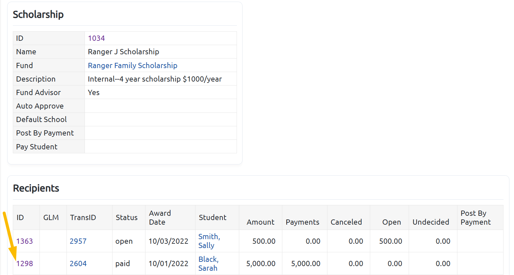Click the Recipients section heading
Screen dimensions: 514x275
click(x=36, y=188)
